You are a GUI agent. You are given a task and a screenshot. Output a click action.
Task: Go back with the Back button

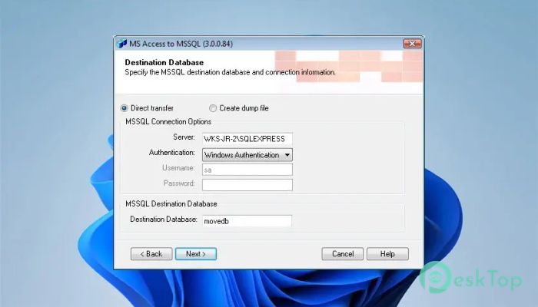click(151, 254)
